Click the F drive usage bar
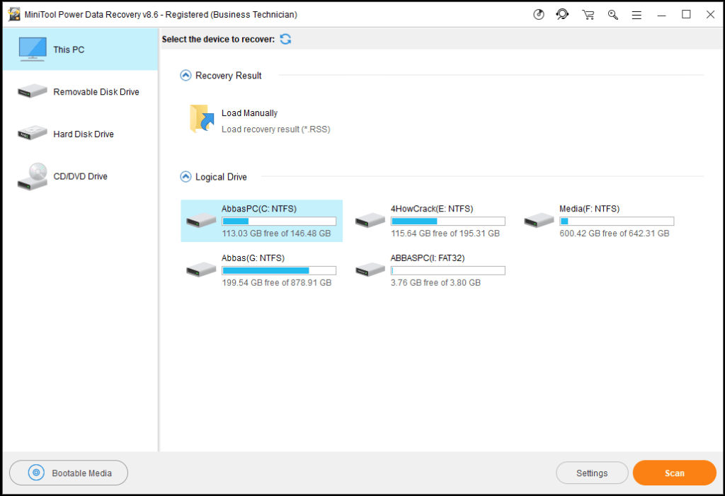 [x=617, y=221]
